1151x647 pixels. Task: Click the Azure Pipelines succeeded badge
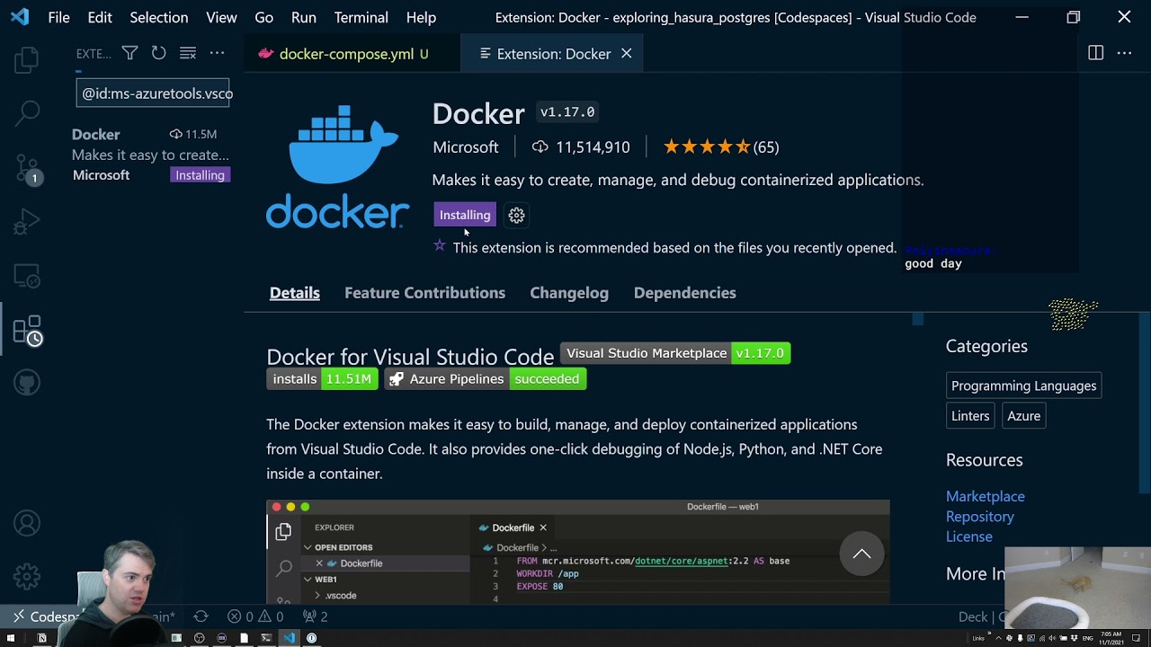pos(485,379)
